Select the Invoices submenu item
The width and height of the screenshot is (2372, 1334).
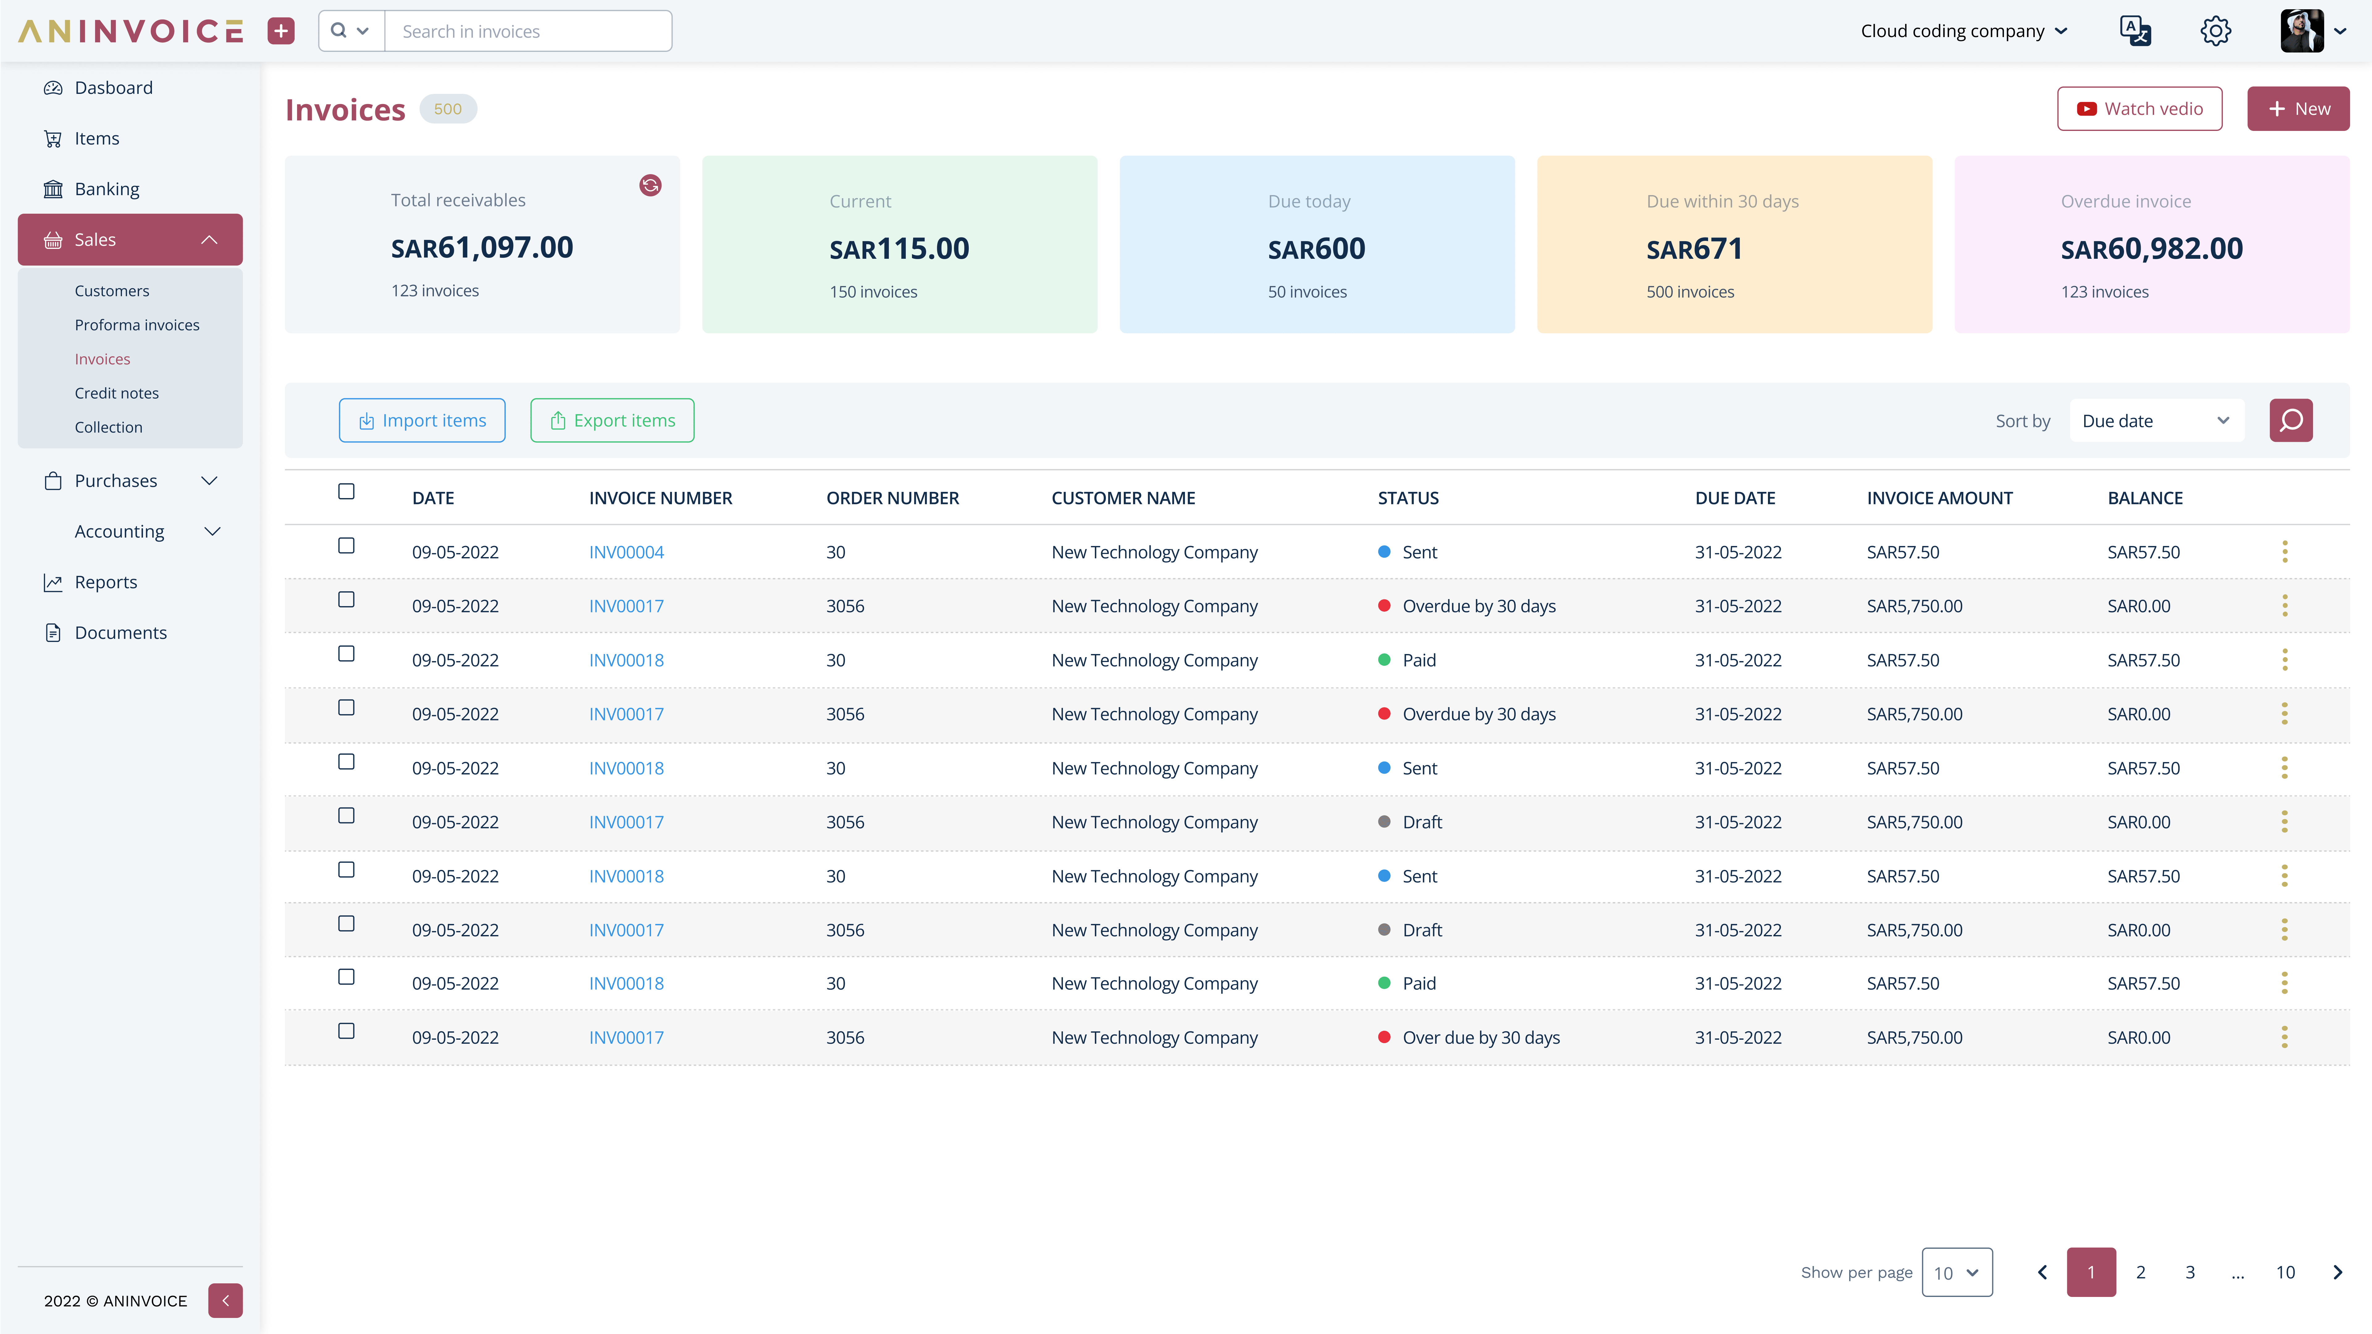point(102,359)
